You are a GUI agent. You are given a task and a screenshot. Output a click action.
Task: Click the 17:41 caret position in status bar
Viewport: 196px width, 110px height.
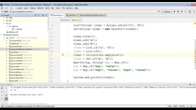[169, 106]
